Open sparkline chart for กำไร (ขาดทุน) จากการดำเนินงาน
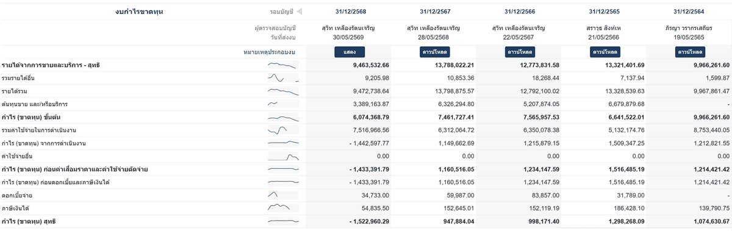Screen dimensions: 732x231 [284, 143]
